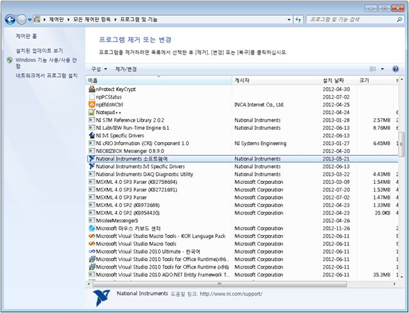Click the Forward navigation arrow
The width and height of the screenshot is (409, 313).
click(x=21, y=20)
